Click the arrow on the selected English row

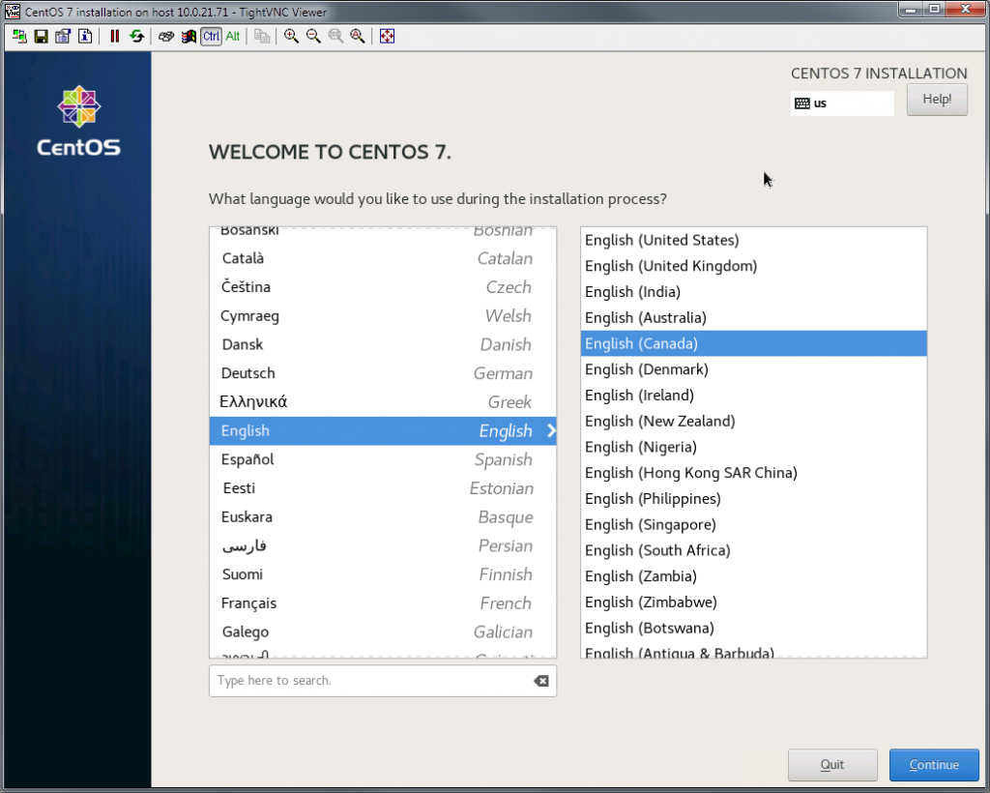click(551, 430)
